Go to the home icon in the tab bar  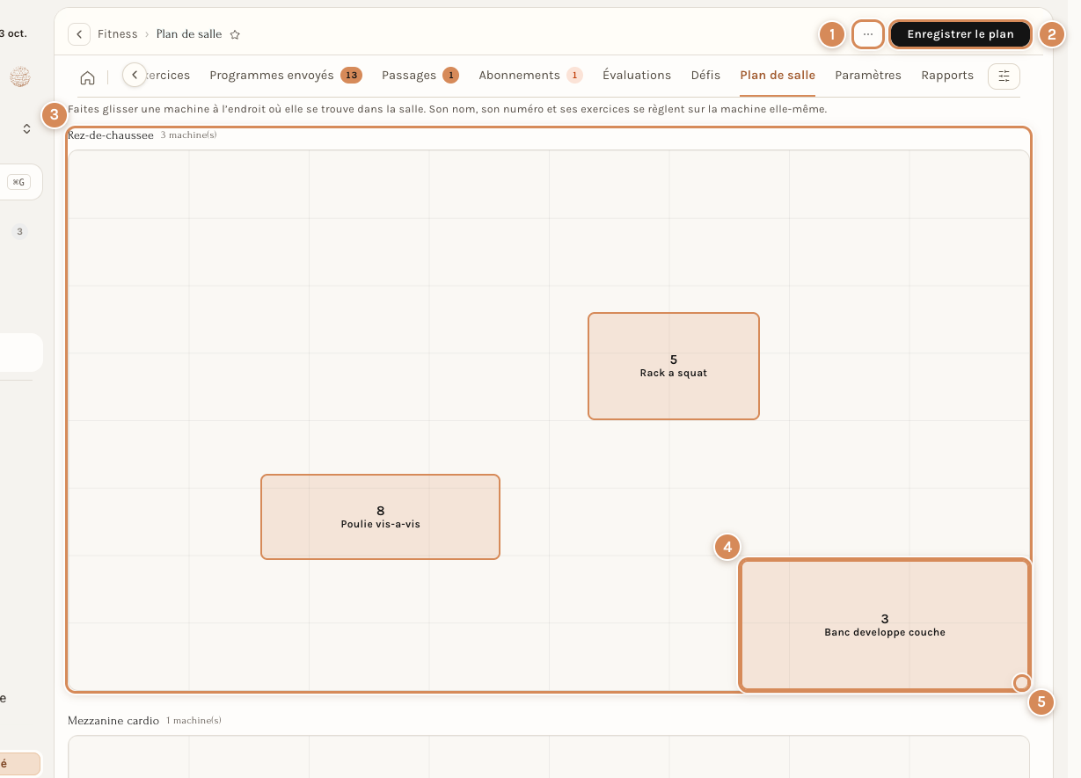pos(87,76)
